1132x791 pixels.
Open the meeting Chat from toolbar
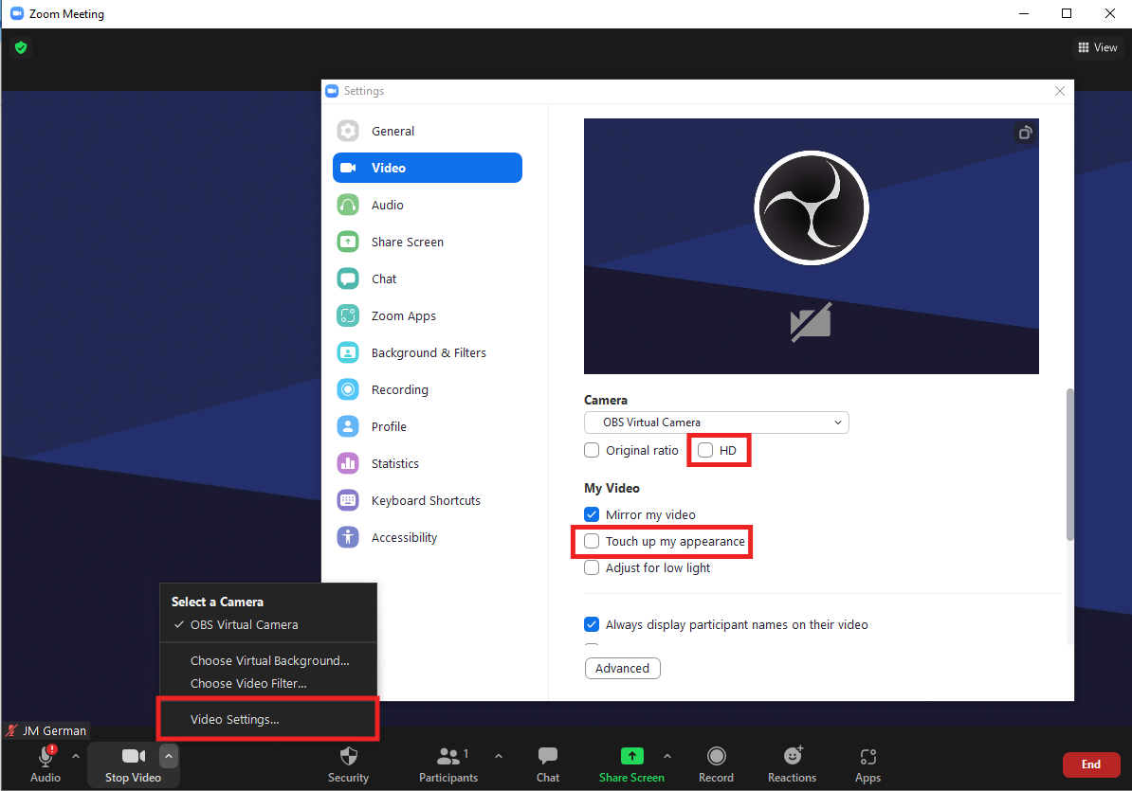tap(548, 764)
